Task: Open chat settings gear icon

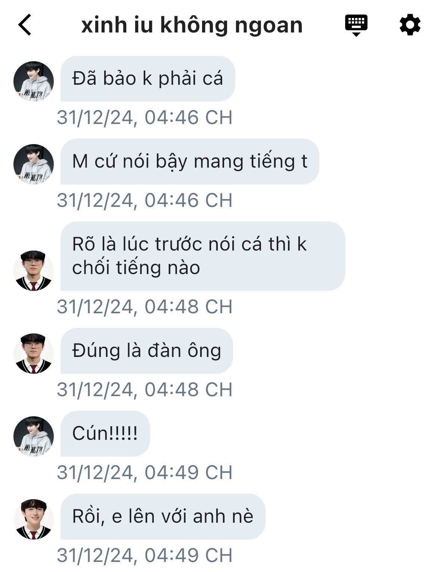Action: pyautogui.click(x=410, y=25)
